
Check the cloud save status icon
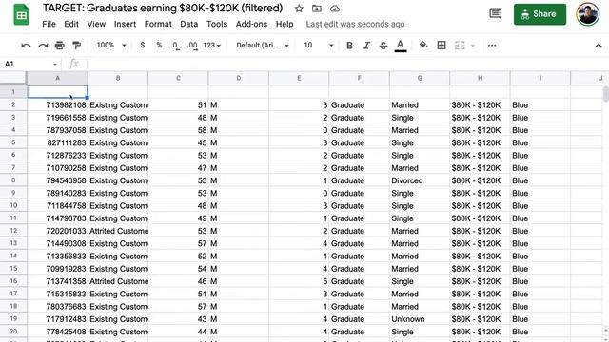(x=335, y=9)
